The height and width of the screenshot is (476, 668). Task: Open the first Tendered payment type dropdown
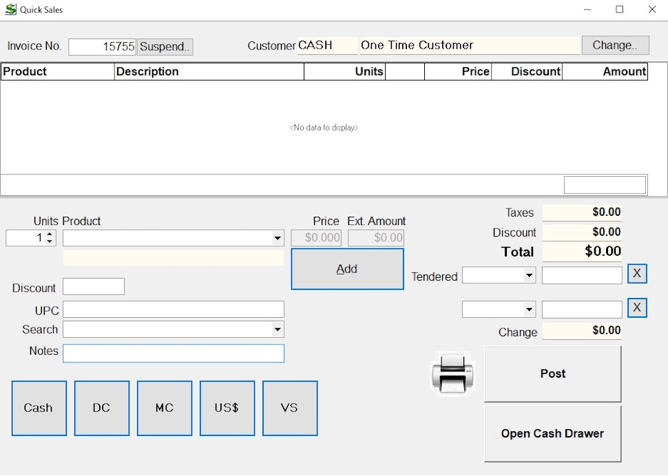[x=529, y=276]
